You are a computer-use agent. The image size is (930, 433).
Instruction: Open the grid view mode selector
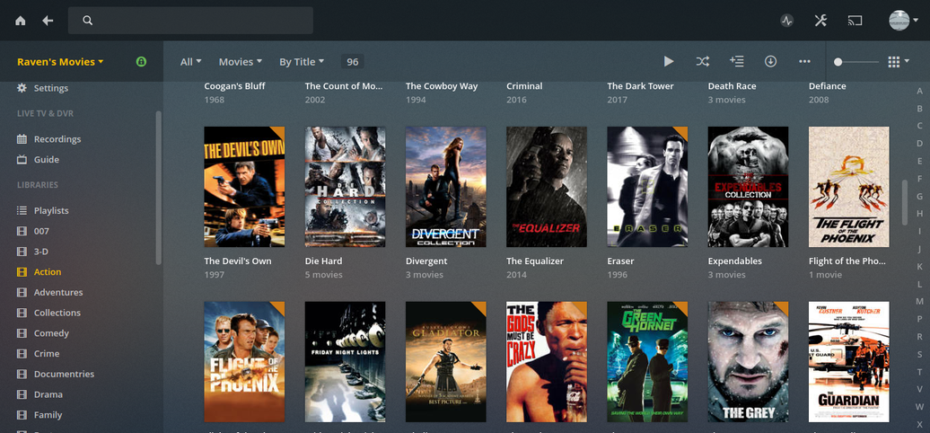coord(899,62)
